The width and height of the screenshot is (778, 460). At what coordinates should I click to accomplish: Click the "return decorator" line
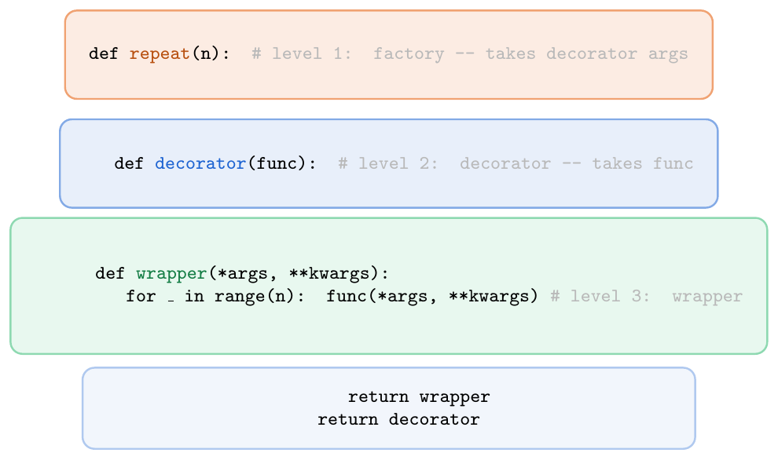click(x=398, y=419)
